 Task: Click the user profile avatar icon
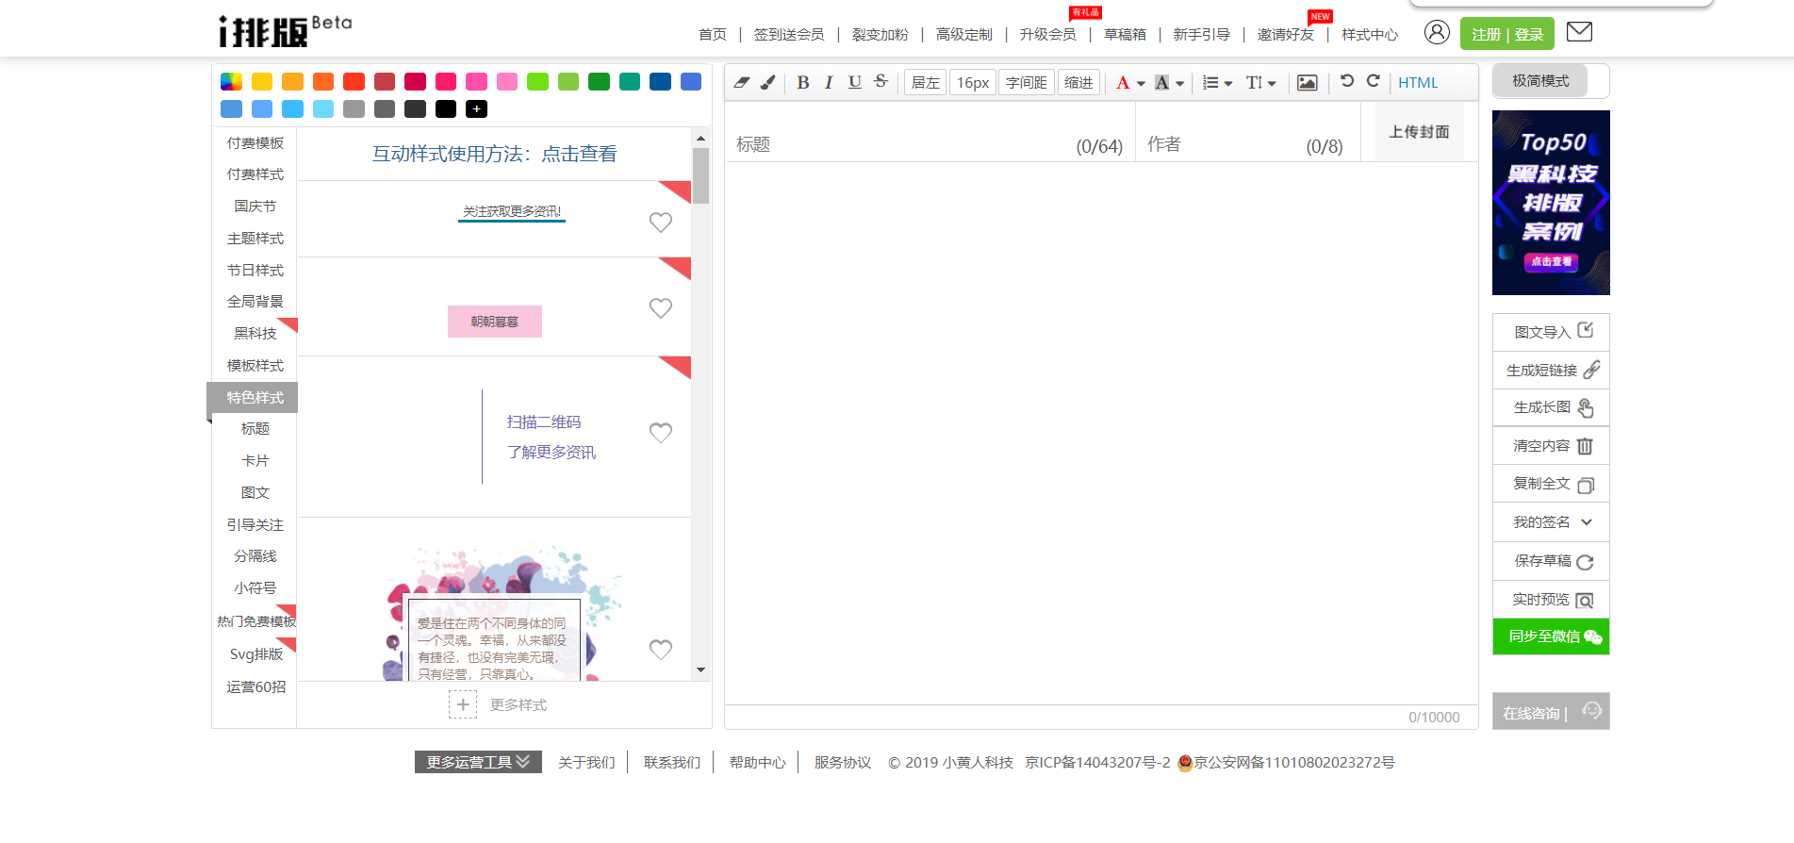click(x=1437, y=33)
